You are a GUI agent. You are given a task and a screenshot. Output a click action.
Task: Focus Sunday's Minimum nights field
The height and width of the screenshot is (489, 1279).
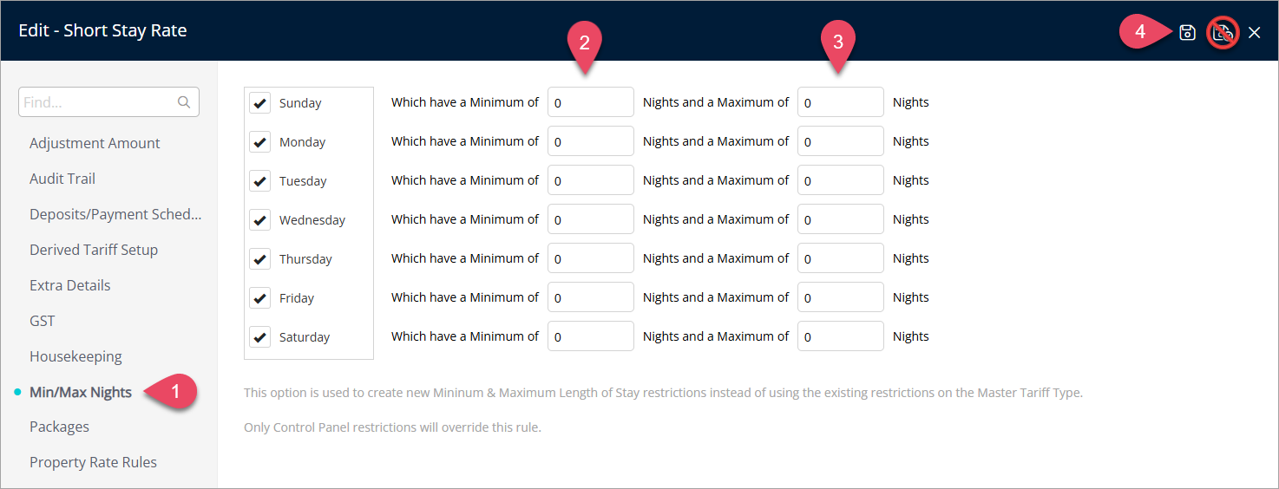coord(591,102)
